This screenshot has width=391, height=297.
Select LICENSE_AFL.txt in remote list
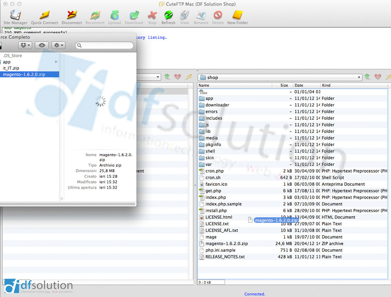pyautogui.click(x=293, y=230)
